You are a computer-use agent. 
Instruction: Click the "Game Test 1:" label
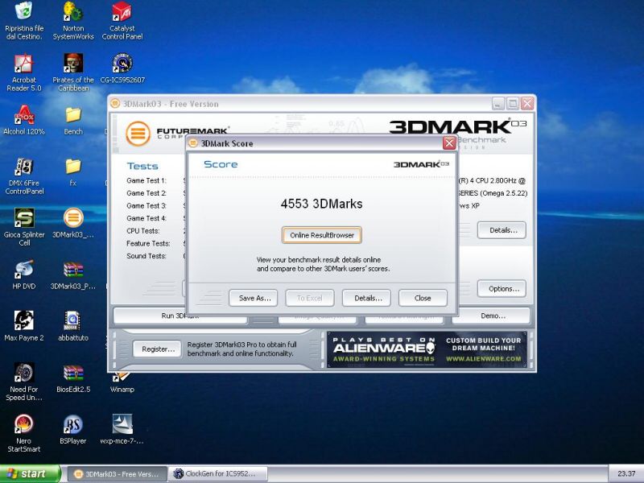tap(147, 180)
